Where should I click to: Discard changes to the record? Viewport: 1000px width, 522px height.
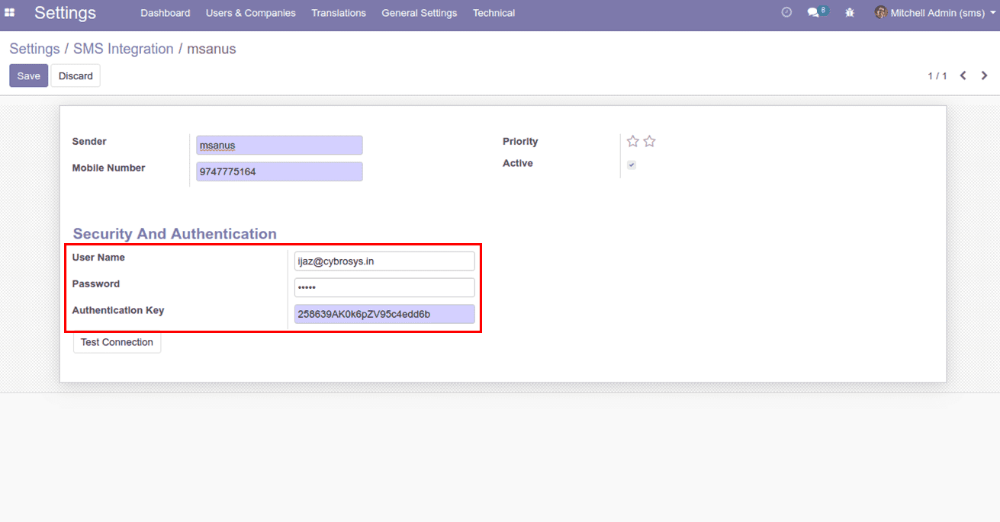pos(76,75)
